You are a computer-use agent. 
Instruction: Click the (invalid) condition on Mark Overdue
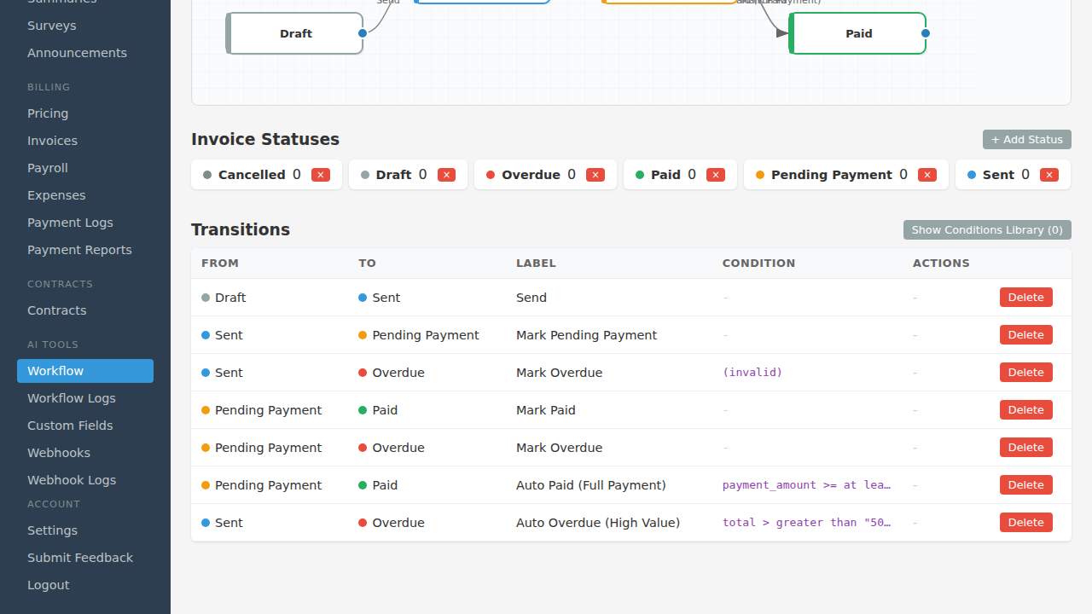click(752, 373)
